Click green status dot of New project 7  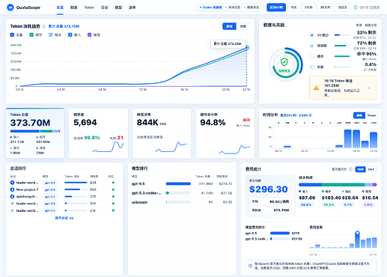click(113, 189)
